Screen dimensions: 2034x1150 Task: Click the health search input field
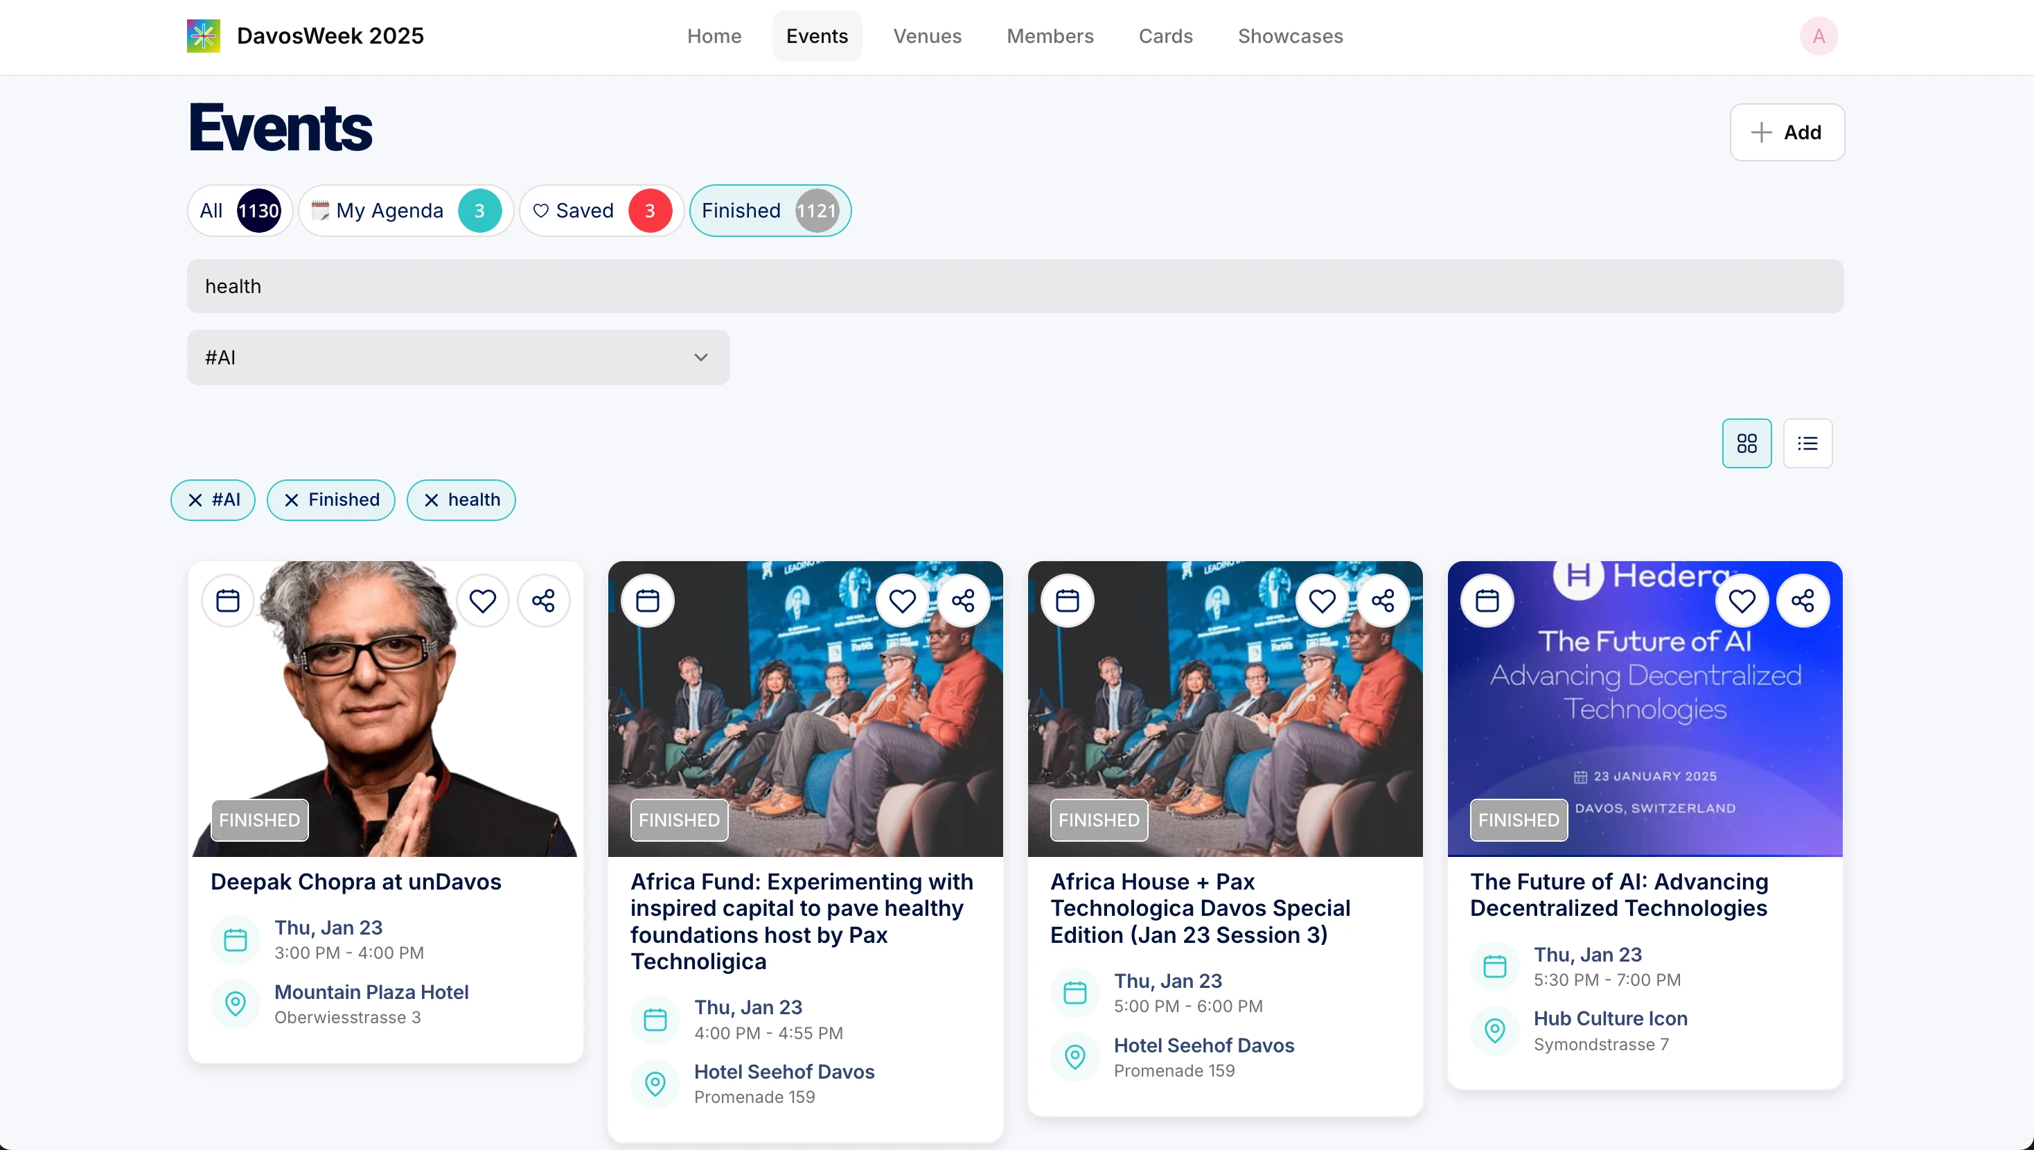[1015, 286]
